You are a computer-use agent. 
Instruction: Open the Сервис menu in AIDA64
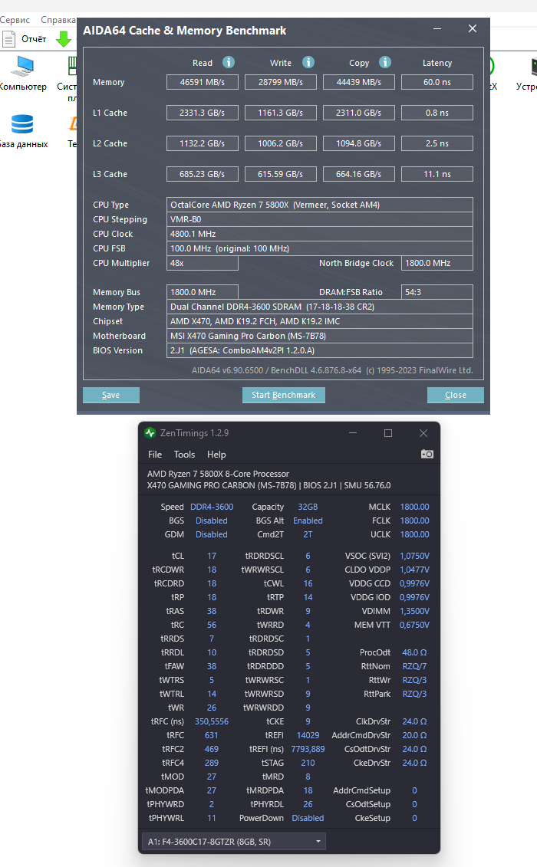click(x=15, y=20)
